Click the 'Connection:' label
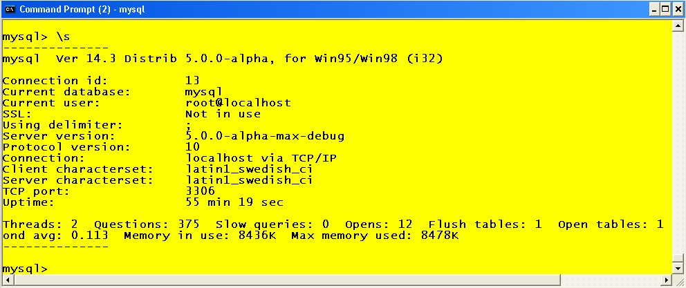686x288 pixels. 44,157
